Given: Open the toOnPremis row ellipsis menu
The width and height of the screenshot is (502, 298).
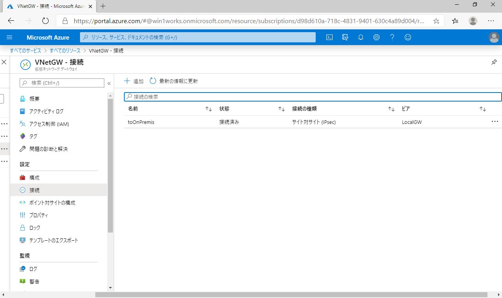Looking at the screenshot, I should 495,122.
